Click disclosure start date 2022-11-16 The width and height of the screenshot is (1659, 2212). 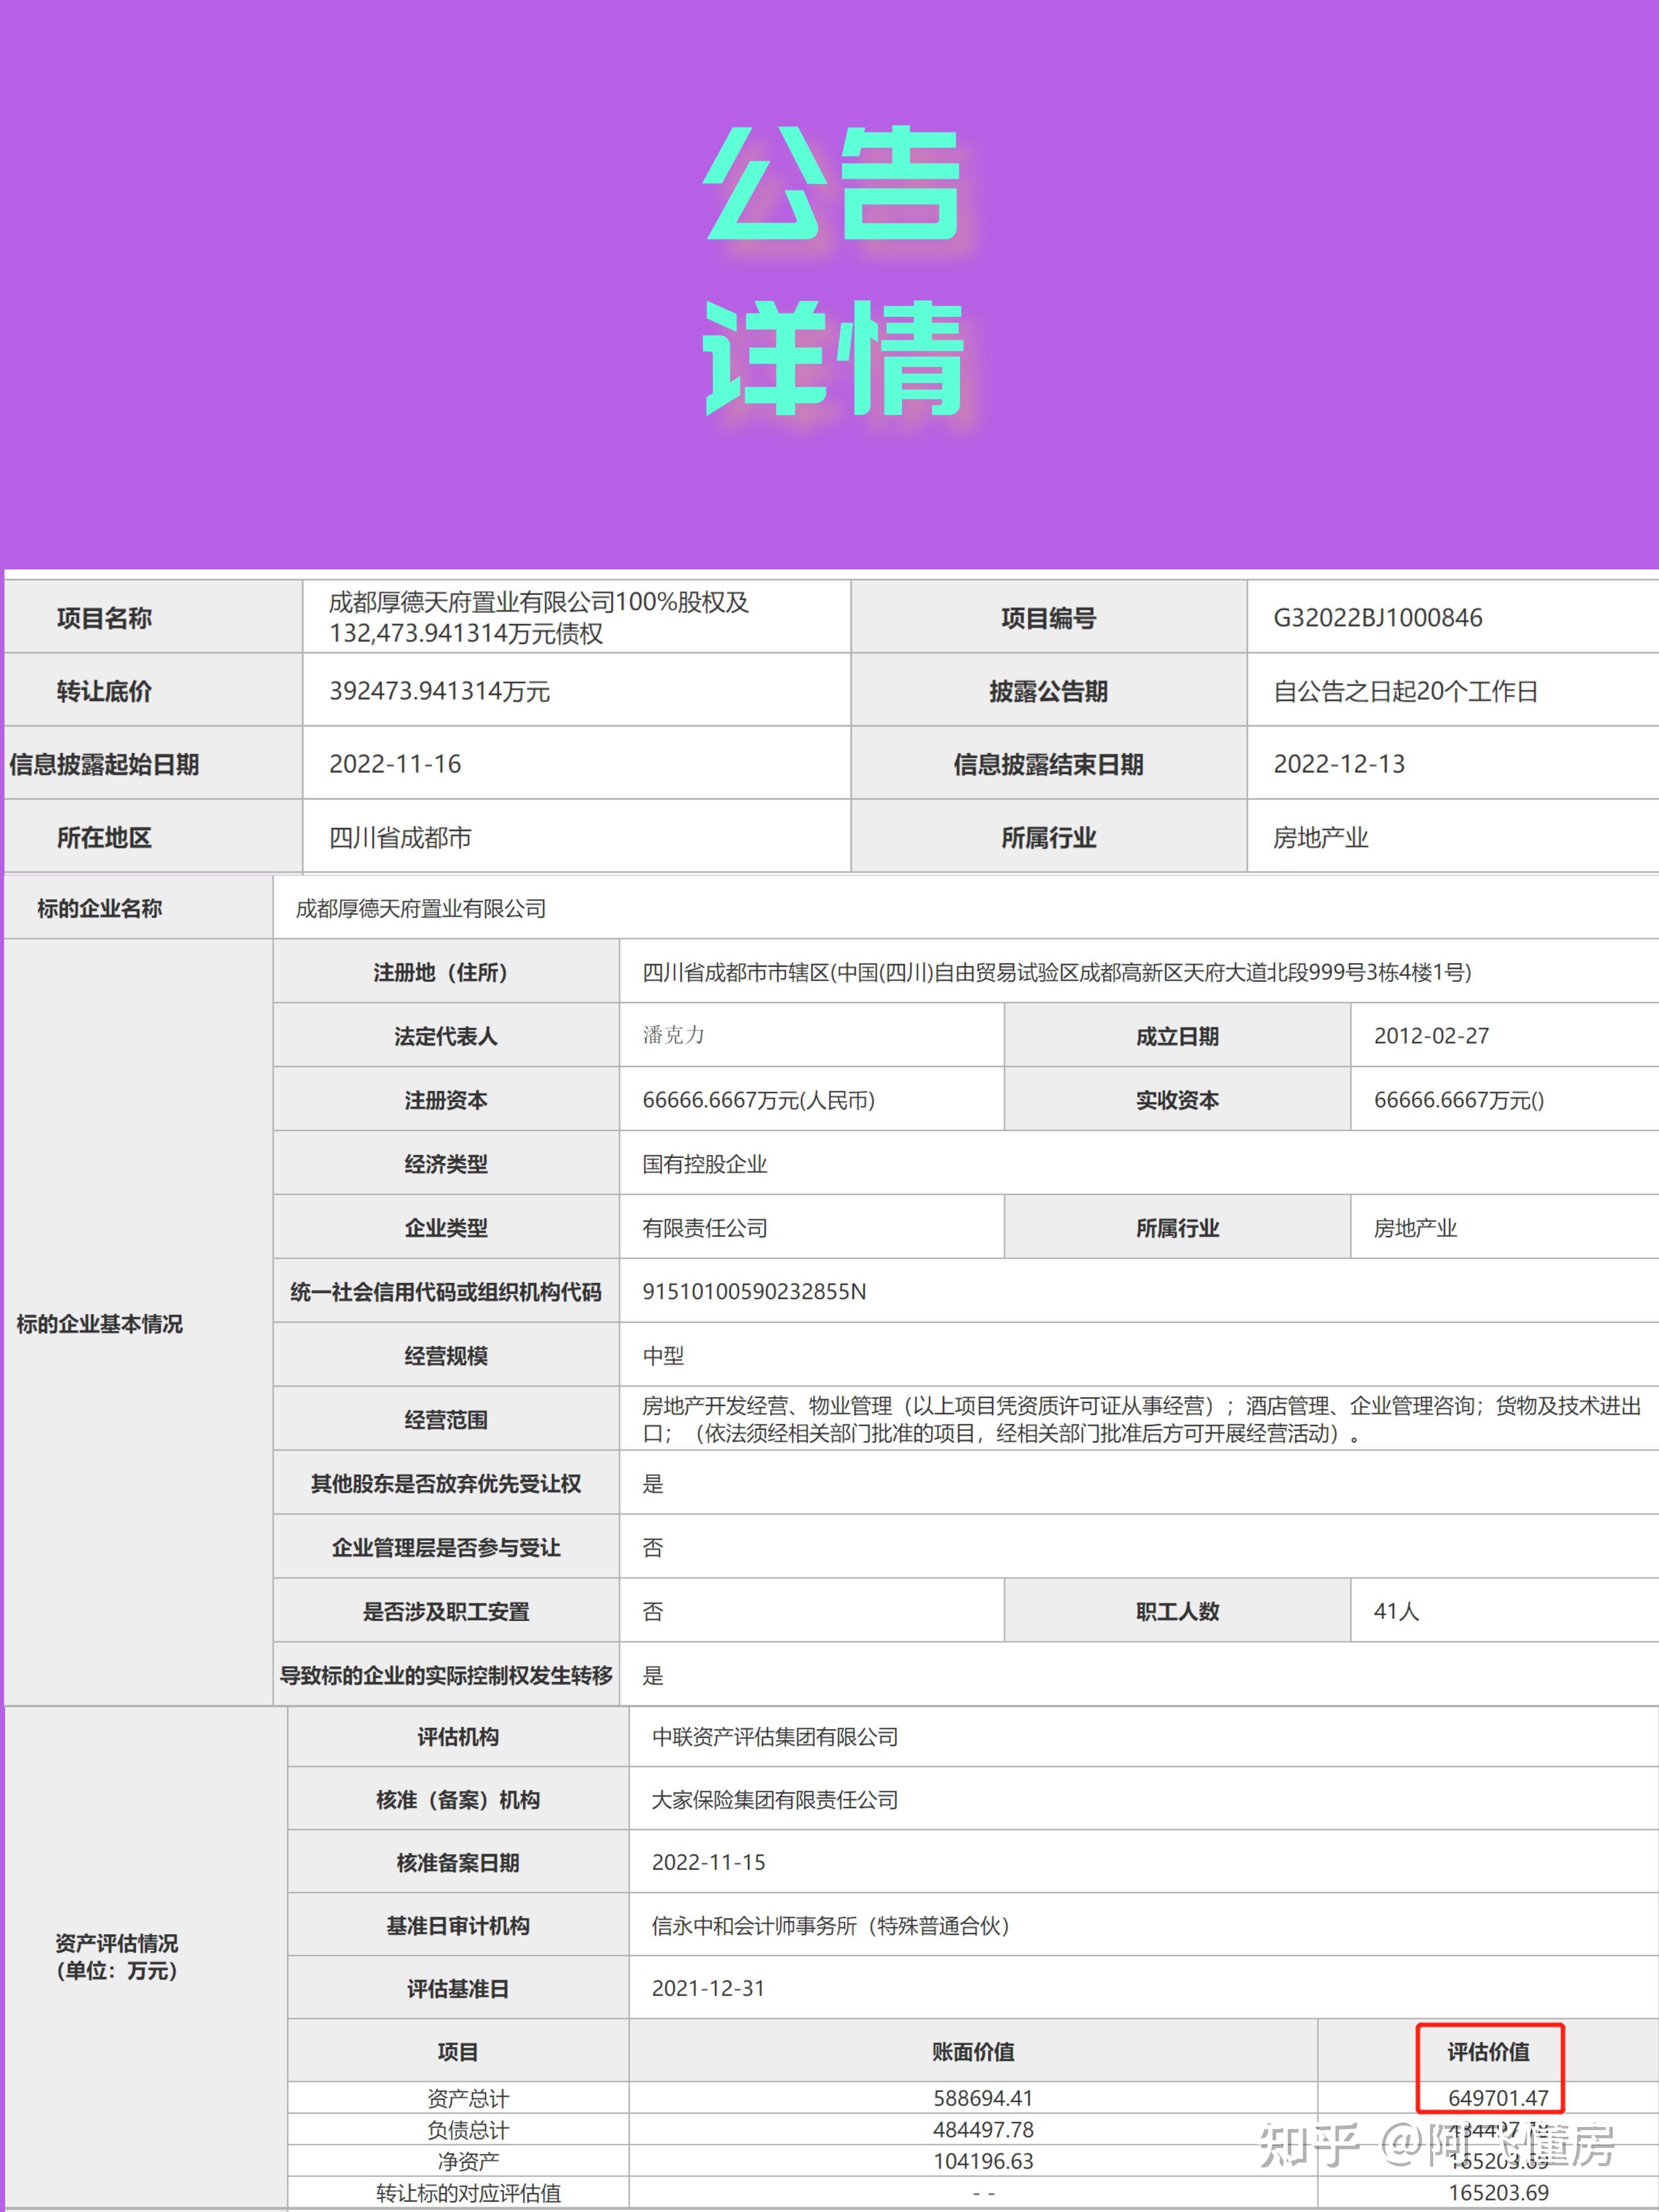[395, 764]
